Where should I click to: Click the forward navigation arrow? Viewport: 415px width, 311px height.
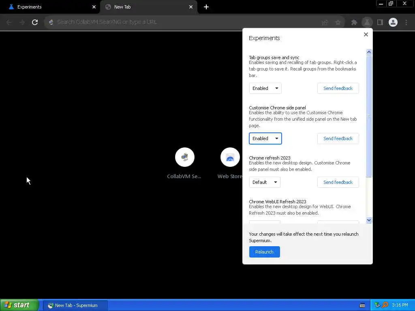(22, 22)
